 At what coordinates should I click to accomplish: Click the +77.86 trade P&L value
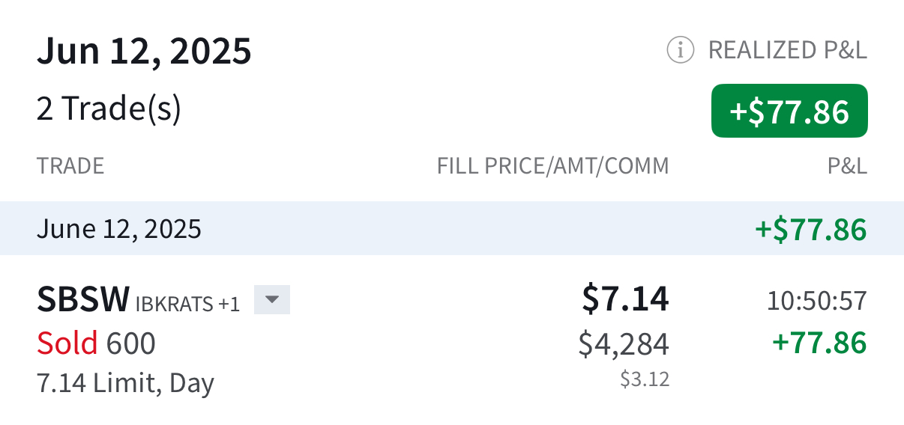tap(819, 343)
